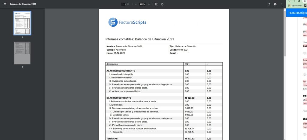The height and width of the screenshot is (140, 307).
Task: Rotate the document counterclockwise
Action: [x=162, y=4]
